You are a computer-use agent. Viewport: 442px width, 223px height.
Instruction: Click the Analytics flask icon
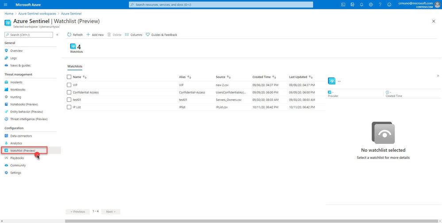[x=7, y=143]
